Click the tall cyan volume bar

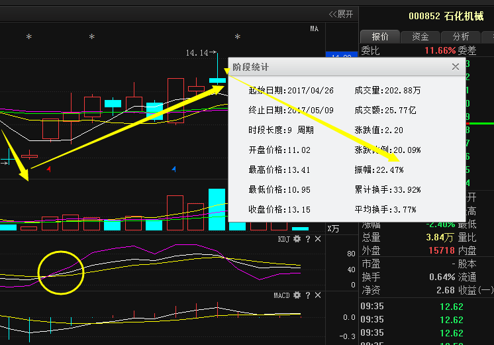point(217,209)
